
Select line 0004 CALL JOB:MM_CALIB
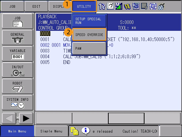point(90,57)
